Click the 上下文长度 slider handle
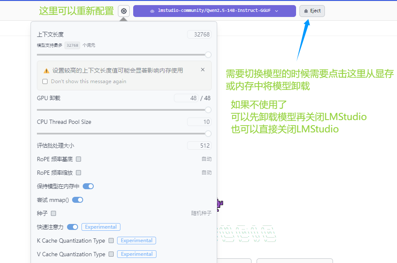 pyautogui.click(x=208, y=55)
